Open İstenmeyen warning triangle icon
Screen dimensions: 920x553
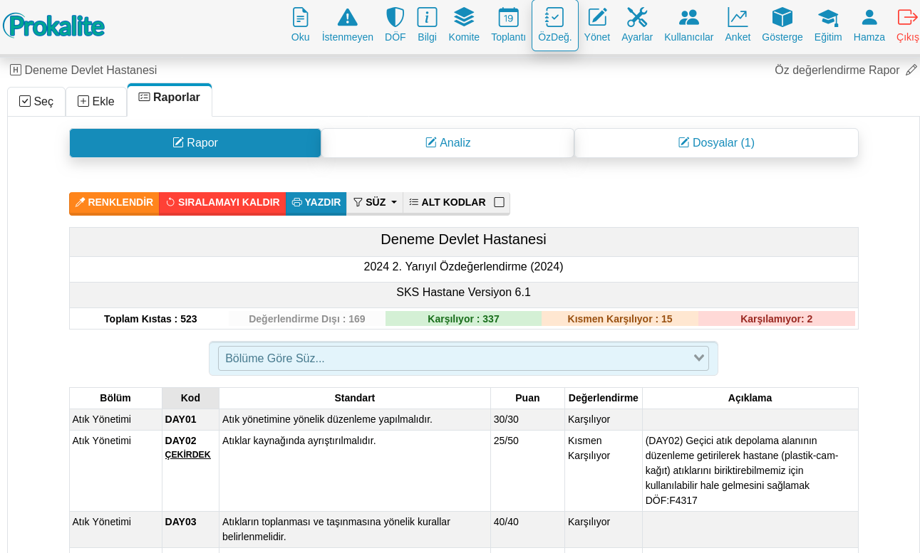tap(347, 17)
